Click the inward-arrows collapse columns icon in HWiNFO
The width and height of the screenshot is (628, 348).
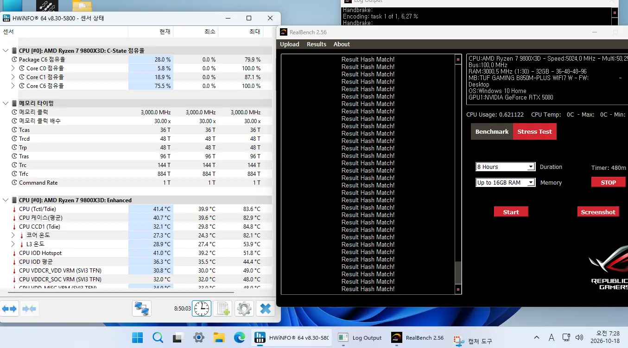point(29,308)
